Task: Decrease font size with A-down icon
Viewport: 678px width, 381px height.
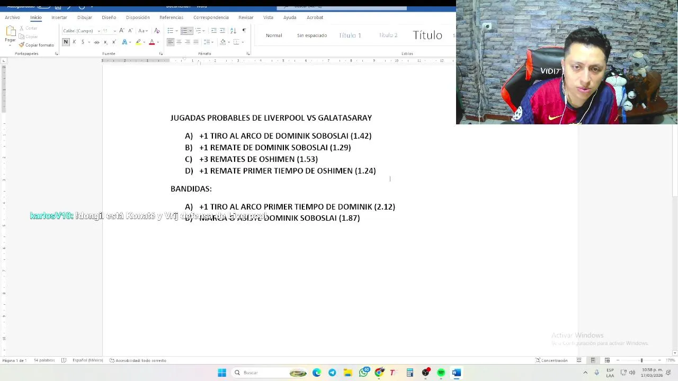Action: coord(130,30)
